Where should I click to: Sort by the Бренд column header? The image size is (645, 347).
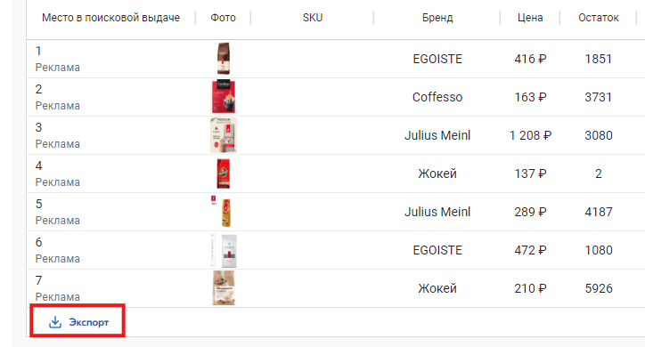(437, 18)
